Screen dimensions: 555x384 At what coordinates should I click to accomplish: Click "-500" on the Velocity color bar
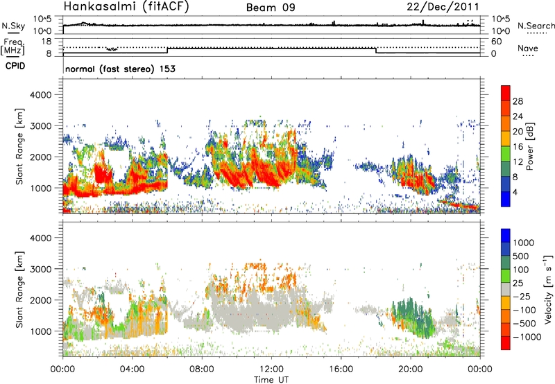(x=524, y=324)
